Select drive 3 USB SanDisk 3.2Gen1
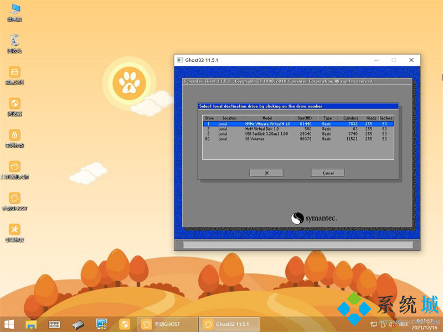This screenshot has height=332, width=443. point(298,134)
